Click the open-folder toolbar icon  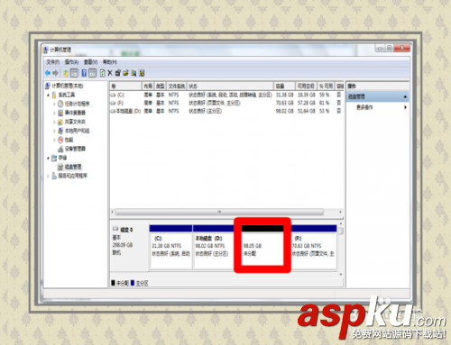125,73
